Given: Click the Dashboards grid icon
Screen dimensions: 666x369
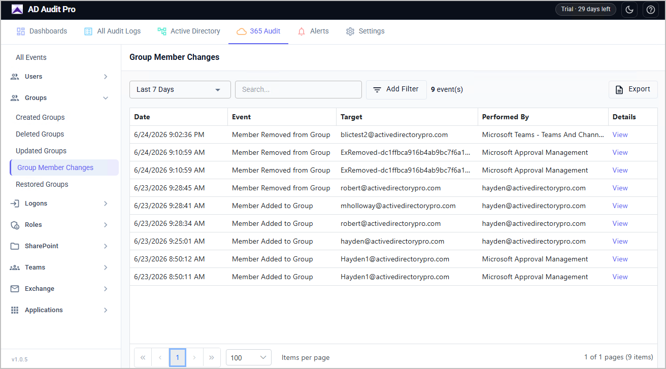Looking at the screenshot, I should click(21, 31).
